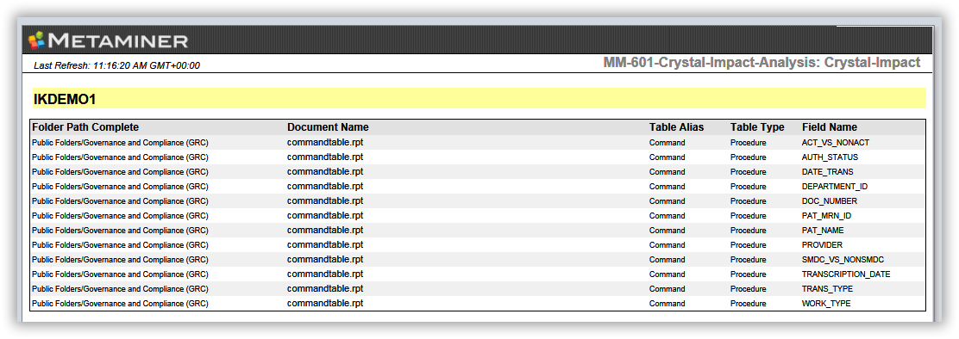The height and width of the screenshot is (339, 959).
Task: Click Command alias in the TRANSCRIPTION_DATE row
Action: tap(668, 274)
